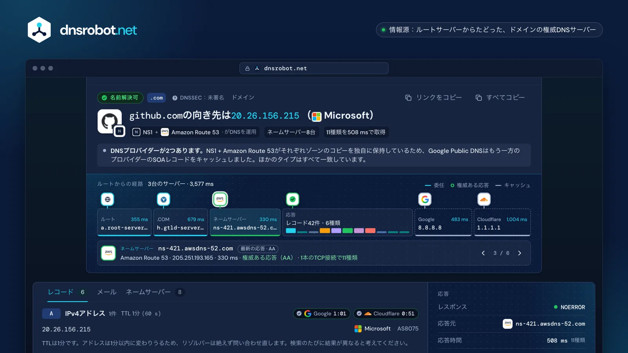Click the Cloudflare 0:51 resolver chip
The image size is (628, 353).
(386, 313)
